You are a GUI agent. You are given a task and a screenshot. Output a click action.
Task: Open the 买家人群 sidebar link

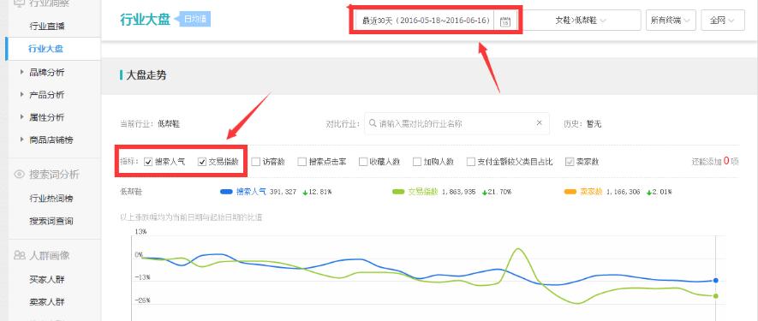pyautogui.click(x=46, y=279)
